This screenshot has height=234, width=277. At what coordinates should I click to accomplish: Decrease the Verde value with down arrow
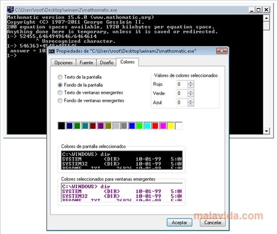191,95
